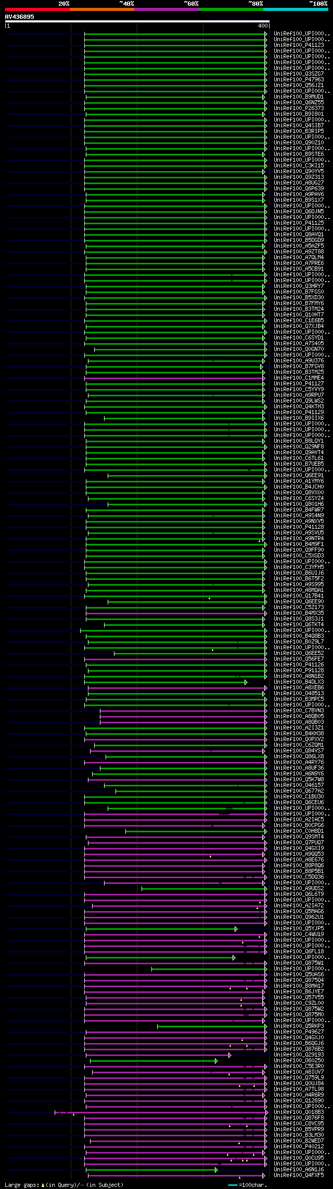333x1189 pixels.
Task: Select hit label UniRef100_Q6P639
Action: (299, 188)
